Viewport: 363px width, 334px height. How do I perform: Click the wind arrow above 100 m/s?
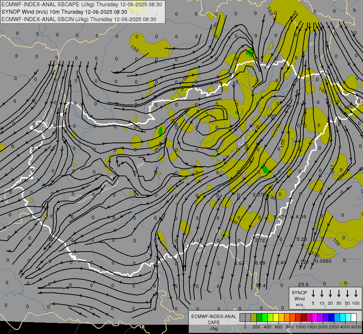(x=356, y=294)
